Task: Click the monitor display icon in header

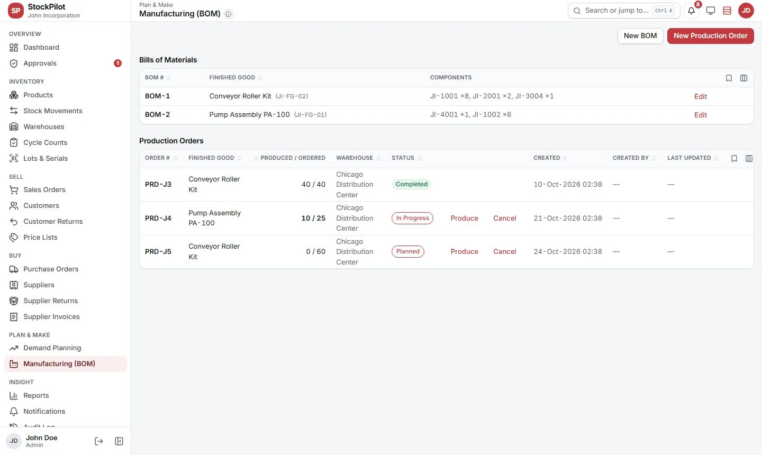Action: [711, 11]
